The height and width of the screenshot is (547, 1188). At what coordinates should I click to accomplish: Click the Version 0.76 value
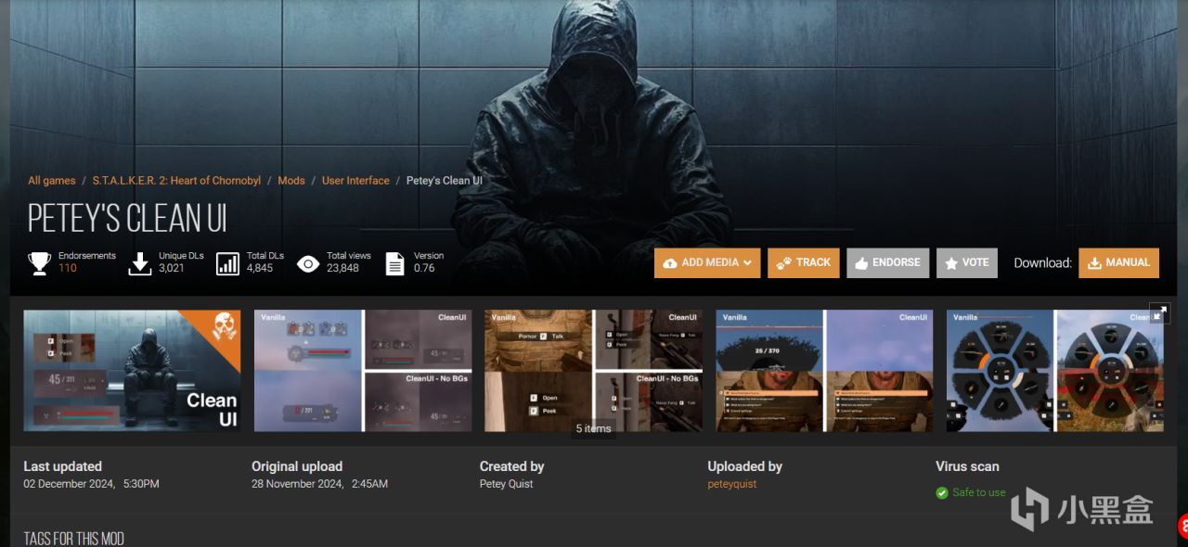point(424,268)
